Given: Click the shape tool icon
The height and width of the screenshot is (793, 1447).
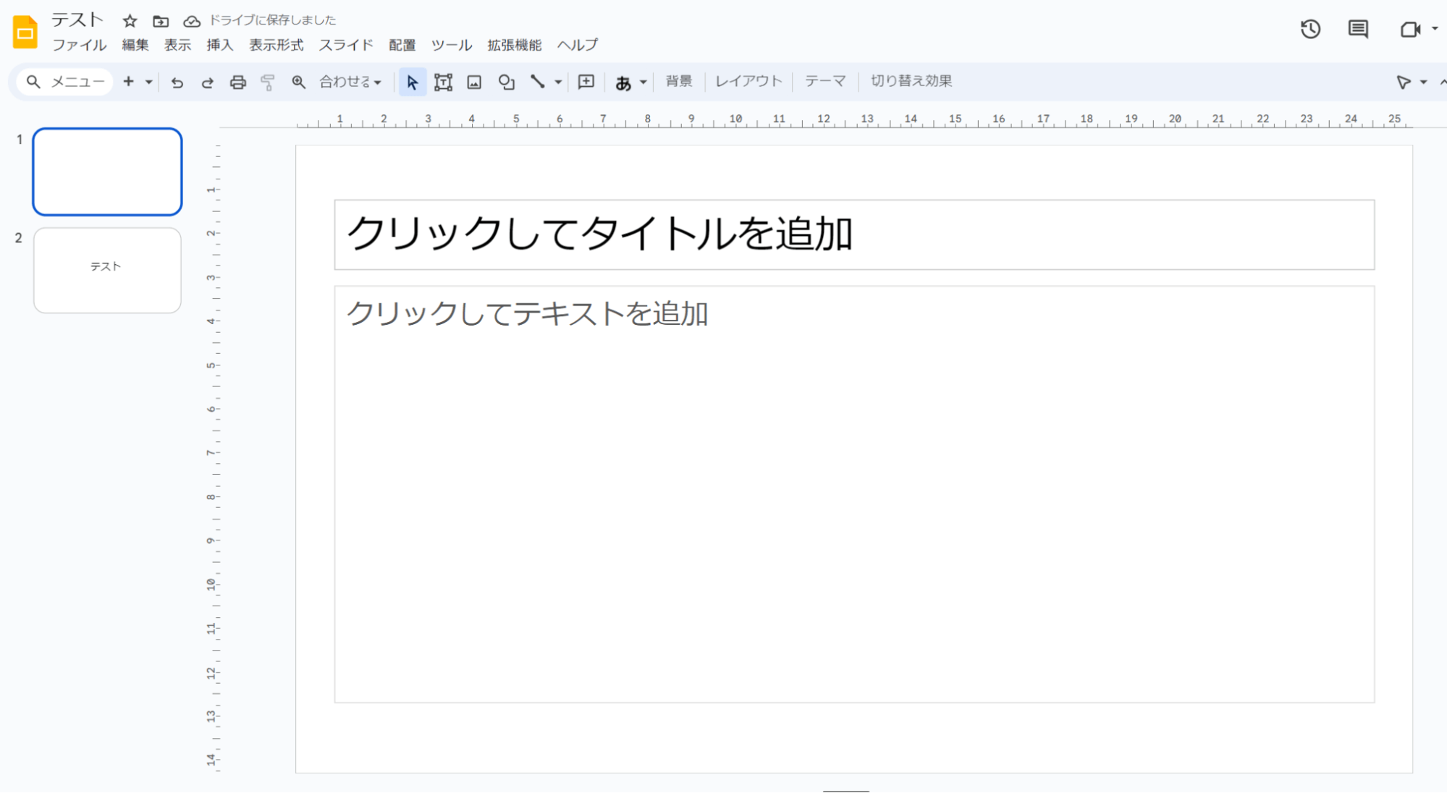Looking at the screenshot, I should pyautogui.click(x=506, y=82).
